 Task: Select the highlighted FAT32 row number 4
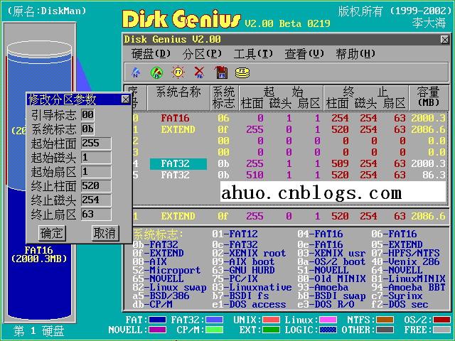point(289,164)
